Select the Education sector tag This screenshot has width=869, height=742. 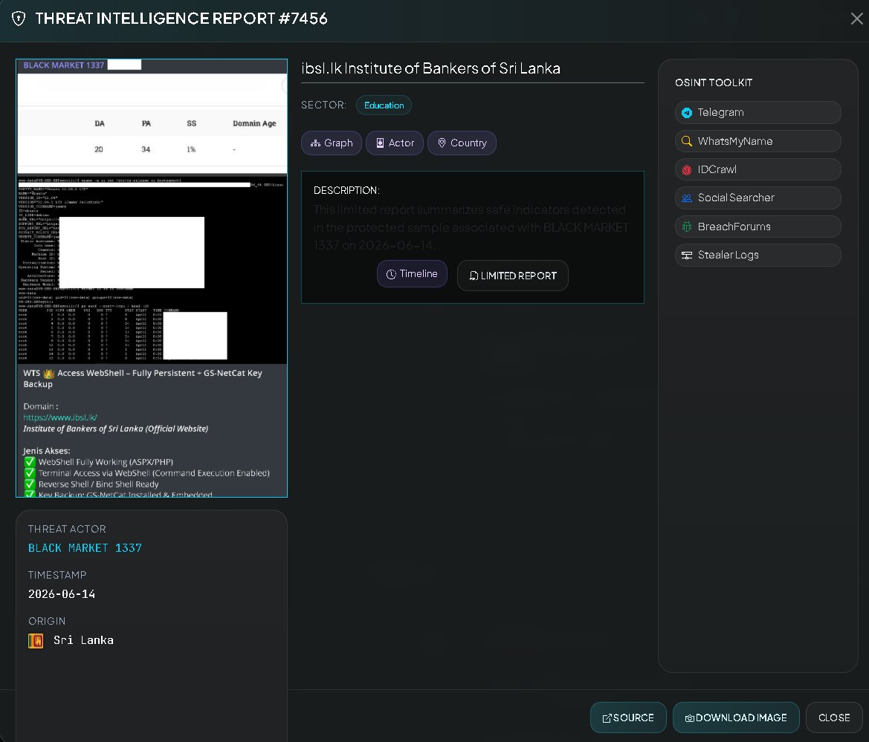pos(384,105)
